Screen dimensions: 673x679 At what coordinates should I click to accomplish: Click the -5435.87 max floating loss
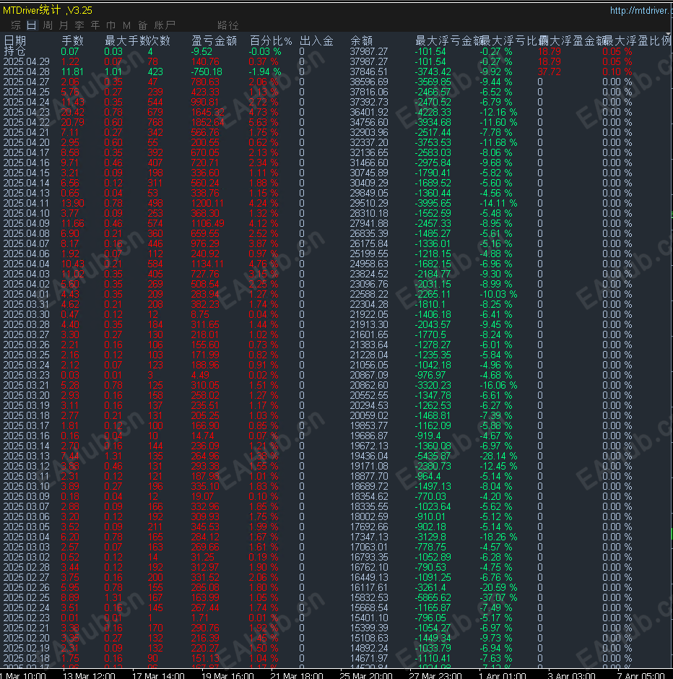(433, 456)
